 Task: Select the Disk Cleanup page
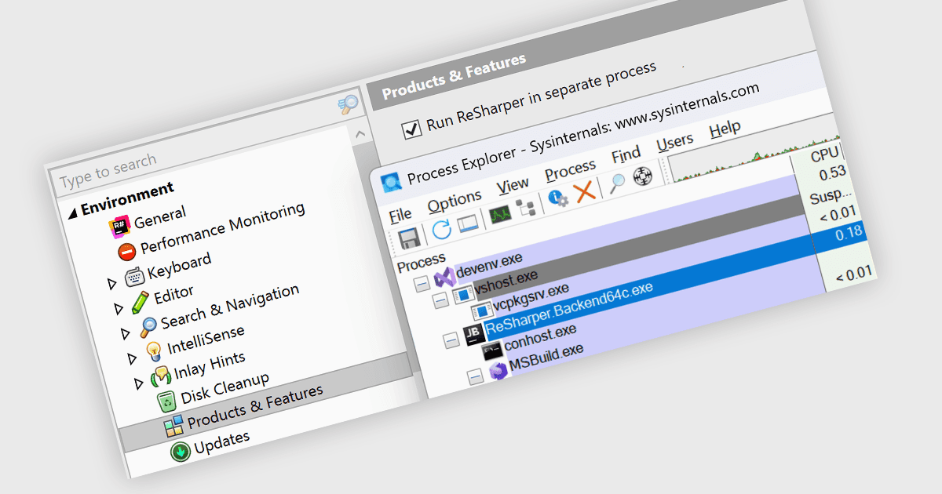(x=225, y=387)
